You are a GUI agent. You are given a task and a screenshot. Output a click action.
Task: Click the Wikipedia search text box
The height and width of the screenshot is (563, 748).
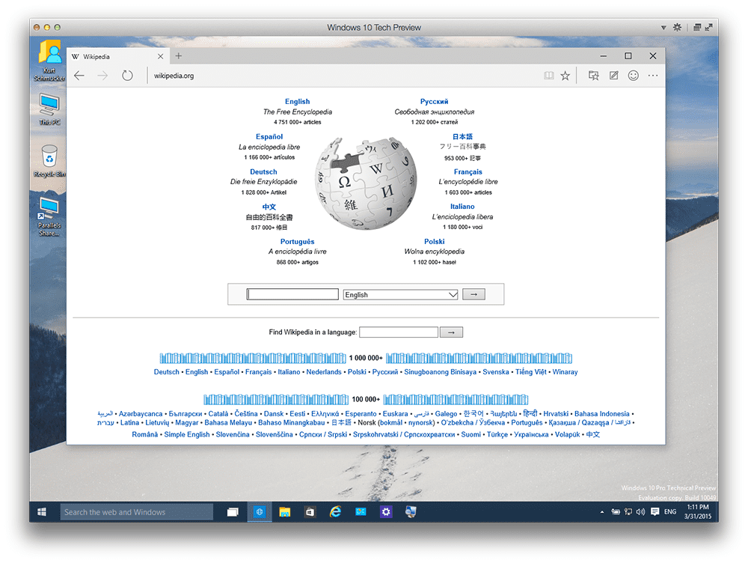click(292, 294)
